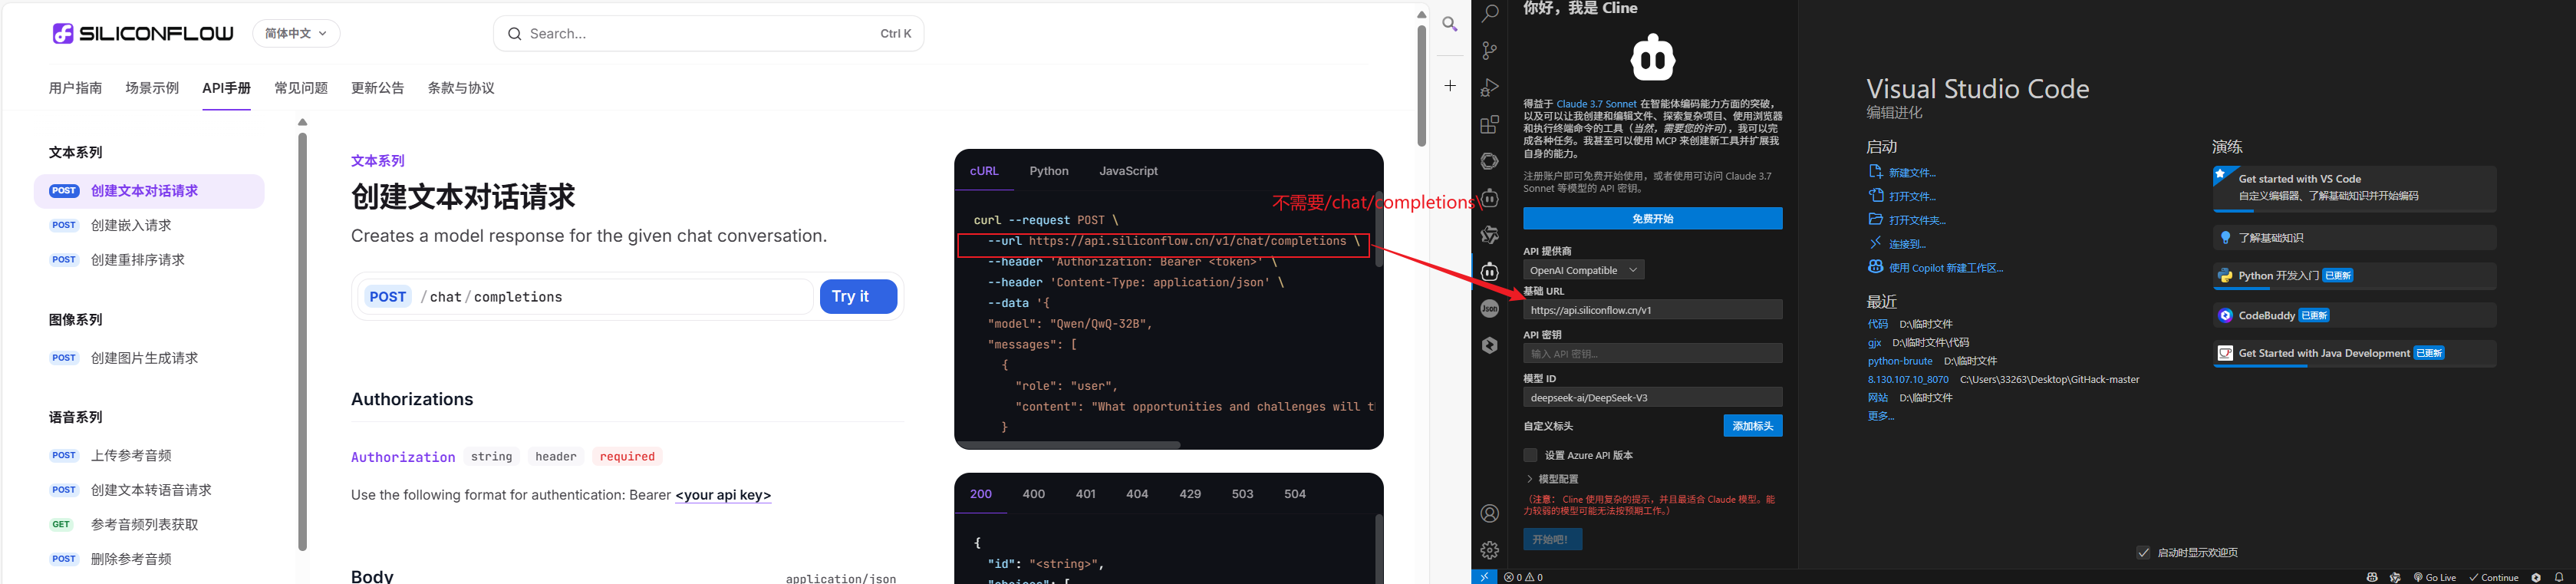Switch to 场景示例 tab

[152, 88]
